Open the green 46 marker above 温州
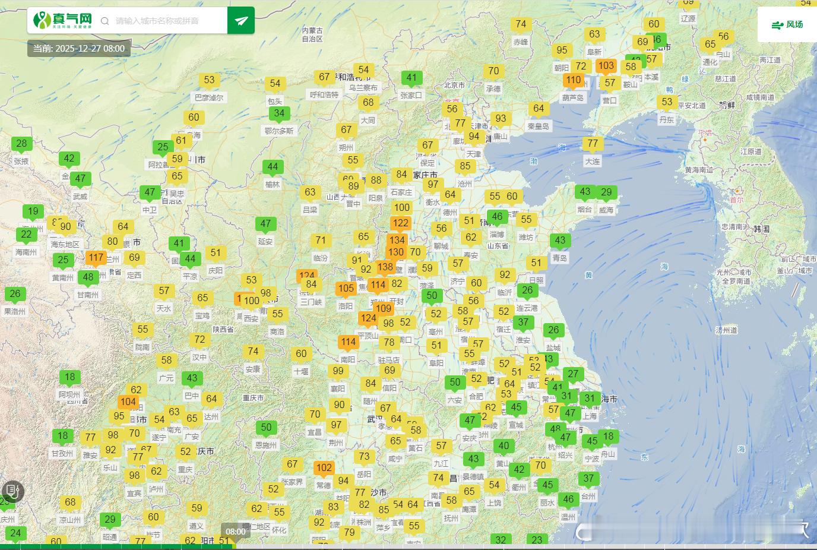The height and width of the screenshot is (550, 817). pyautogui.click(x=568, y=500)
